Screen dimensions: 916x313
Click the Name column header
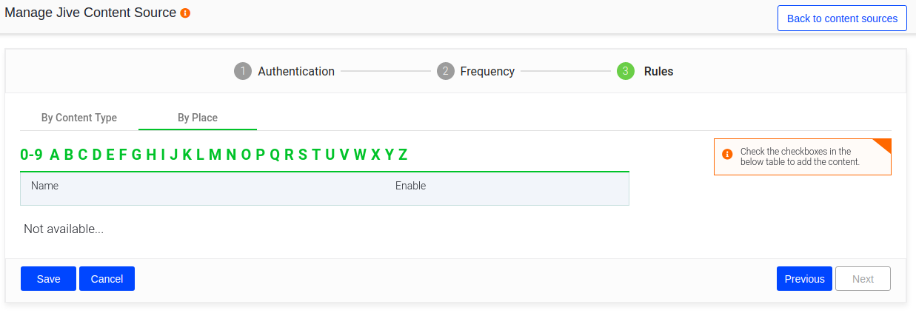click(x=45, y=186)
